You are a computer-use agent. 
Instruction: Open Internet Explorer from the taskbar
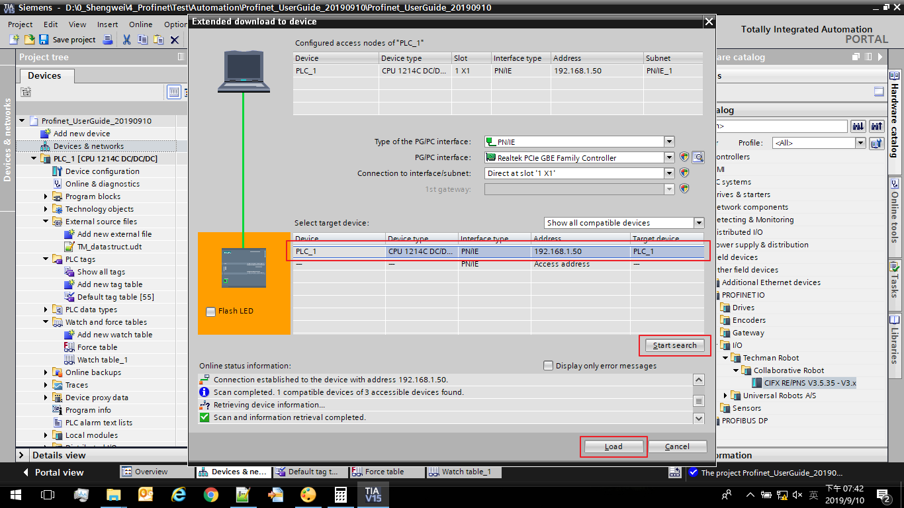point(179,494)
